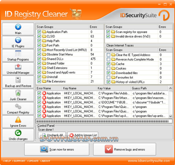Viewport: 175px width, 165px height.
Task: Click error icon in C:\Program Files\xp-A row
Action: 44,116
